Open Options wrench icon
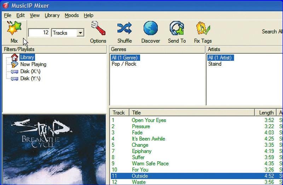 (98, 28)
